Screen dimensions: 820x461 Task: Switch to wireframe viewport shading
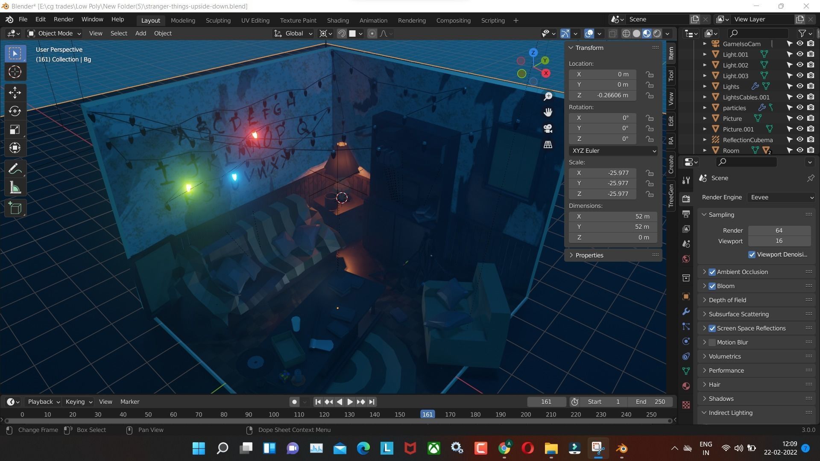pyautogui.click(x=626, y=33)
